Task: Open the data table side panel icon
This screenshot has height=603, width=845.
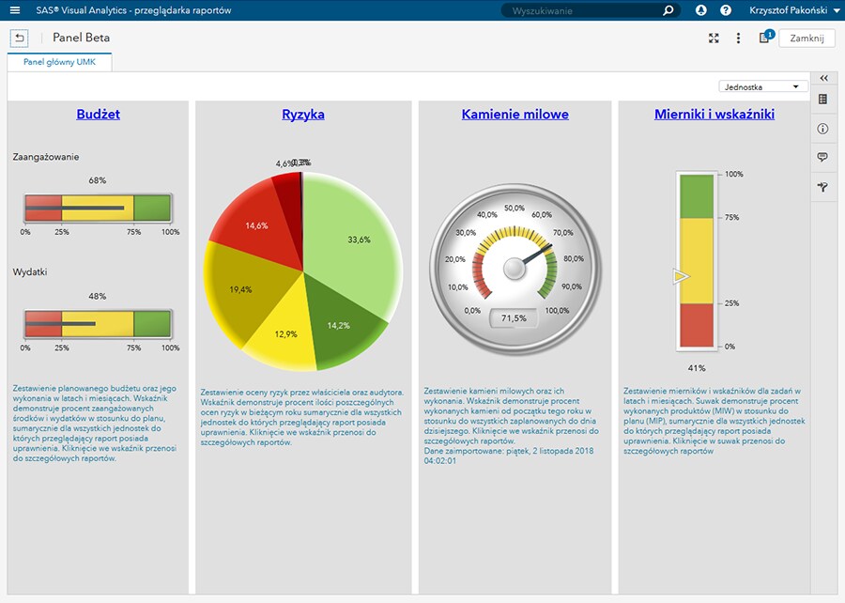Action: (822, 100)
